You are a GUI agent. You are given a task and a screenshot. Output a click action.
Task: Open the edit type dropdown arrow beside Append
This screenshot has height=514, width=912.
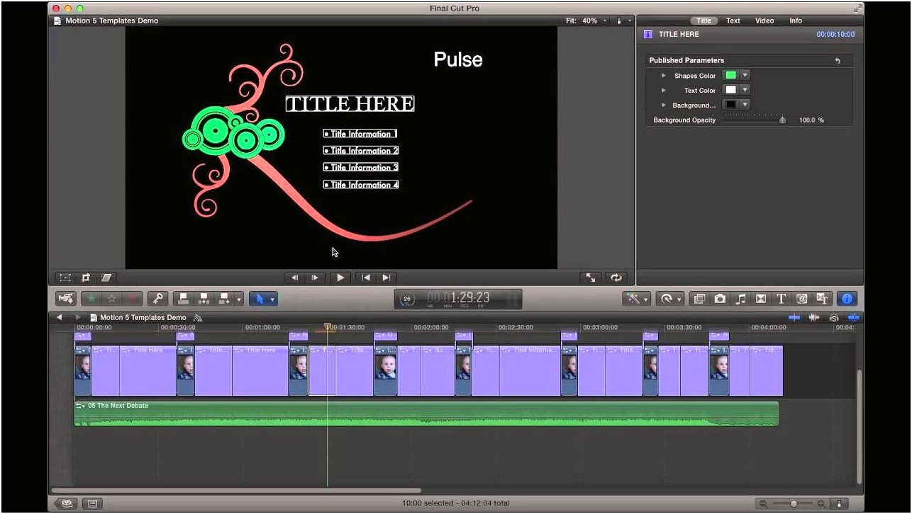click(238, 299)
